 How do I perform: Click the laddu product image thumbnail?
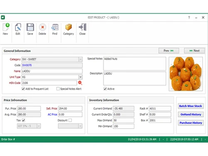pos(186,74)
